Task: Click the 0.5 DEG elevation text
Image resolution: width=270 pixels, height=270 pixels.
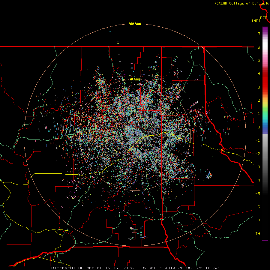Action: [x=147, y=268]
